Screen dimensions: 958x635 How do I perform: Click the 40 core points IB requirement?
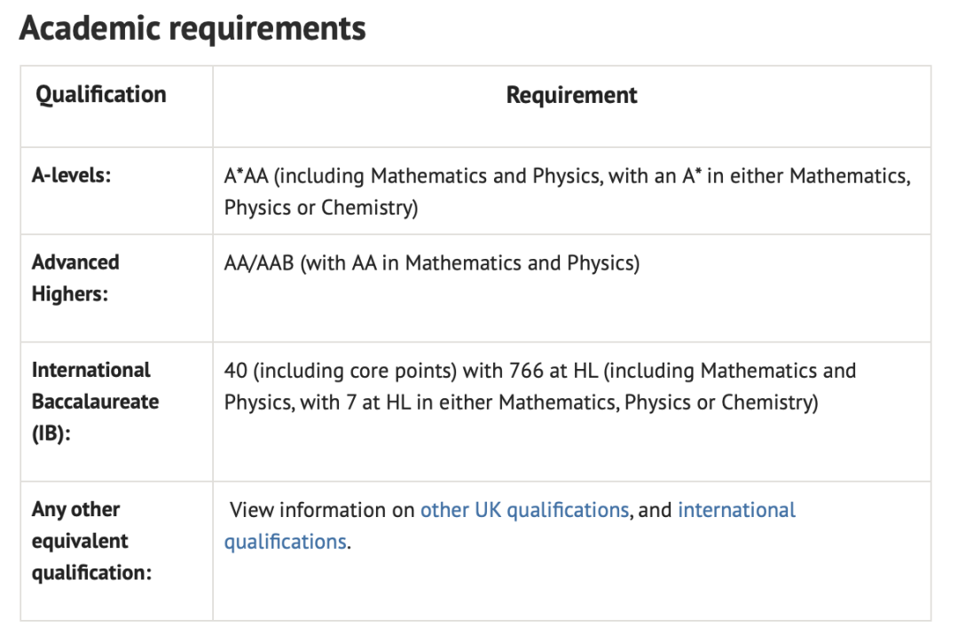(x=540, y=387)
